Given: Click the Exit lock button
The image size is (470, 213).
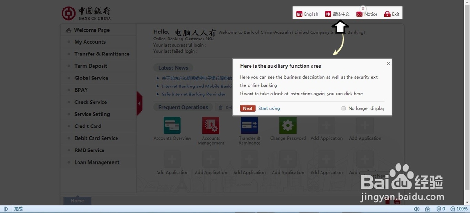Looking at the screenshot, I should (x=392, y=14).
